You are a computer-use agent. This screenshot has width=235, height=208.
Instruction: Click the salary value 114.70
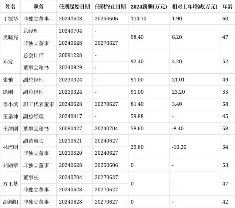(x=138, y=19)
